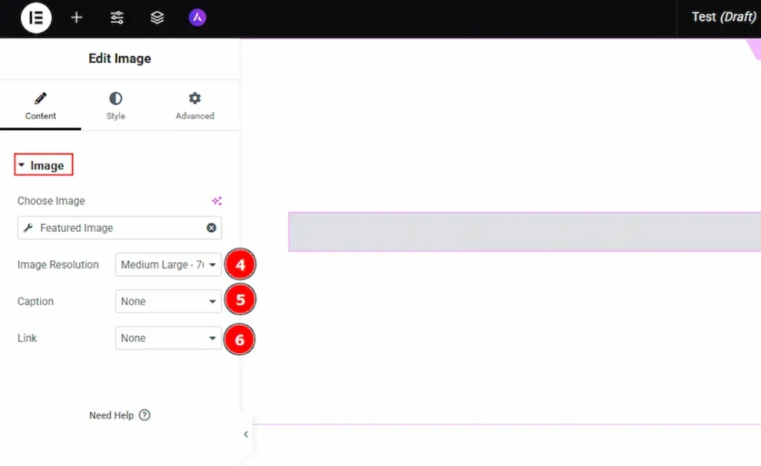The width and height of the screenshot is (761, 466).
Task: Switch to the Content tab
Action: click(x=40, y=106)
